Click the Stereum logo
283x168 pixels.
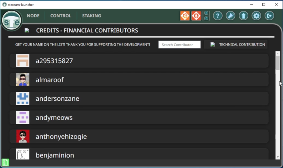(11, 20)
